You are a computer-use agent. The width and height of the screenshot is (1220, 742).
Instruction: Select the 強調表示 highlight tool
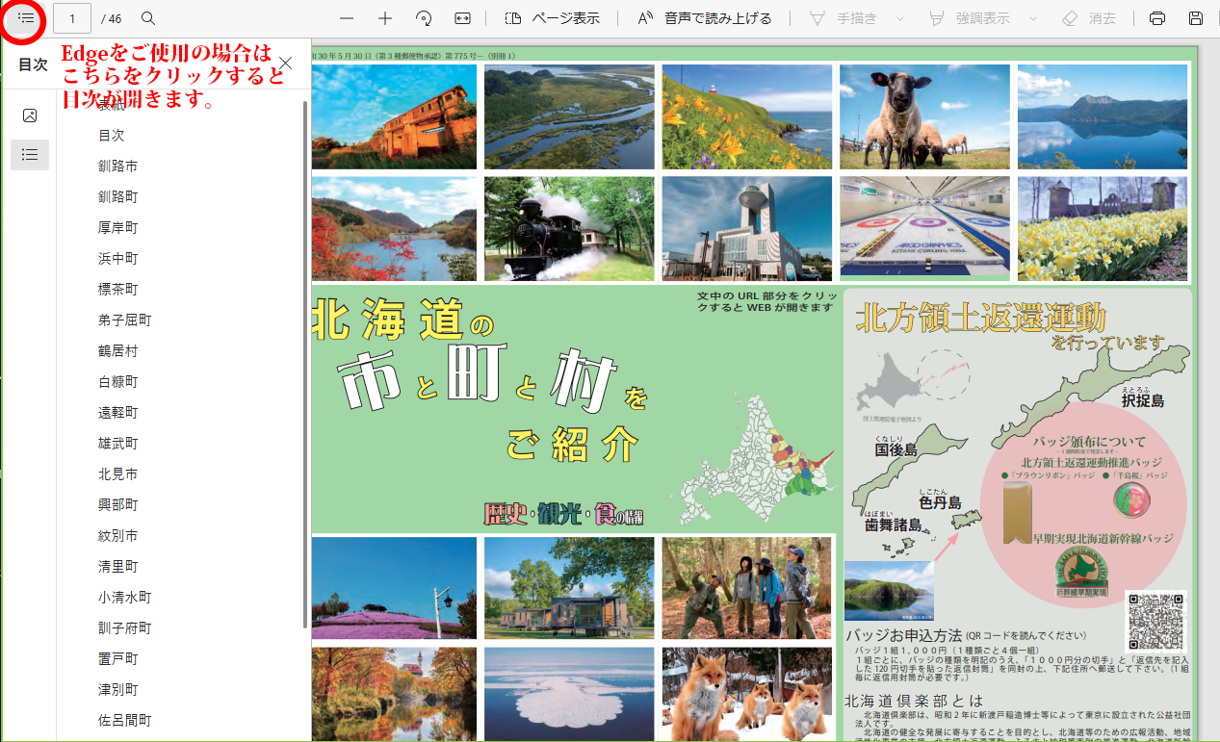[970, 18]
